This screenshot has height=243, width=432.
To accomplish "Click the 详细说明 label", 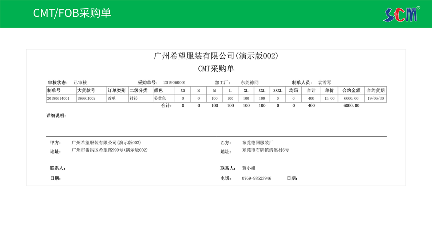I will point(56,116).
